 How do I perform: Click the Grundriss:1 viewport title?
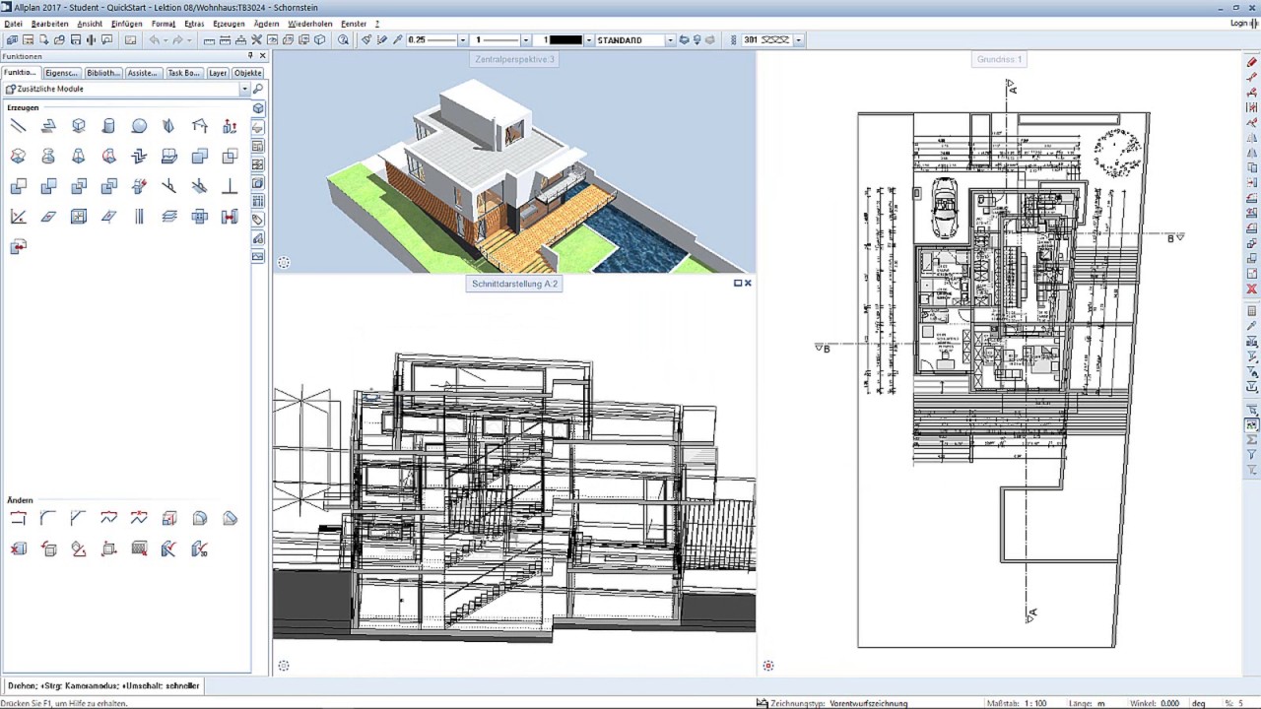(x=999, y=60)
